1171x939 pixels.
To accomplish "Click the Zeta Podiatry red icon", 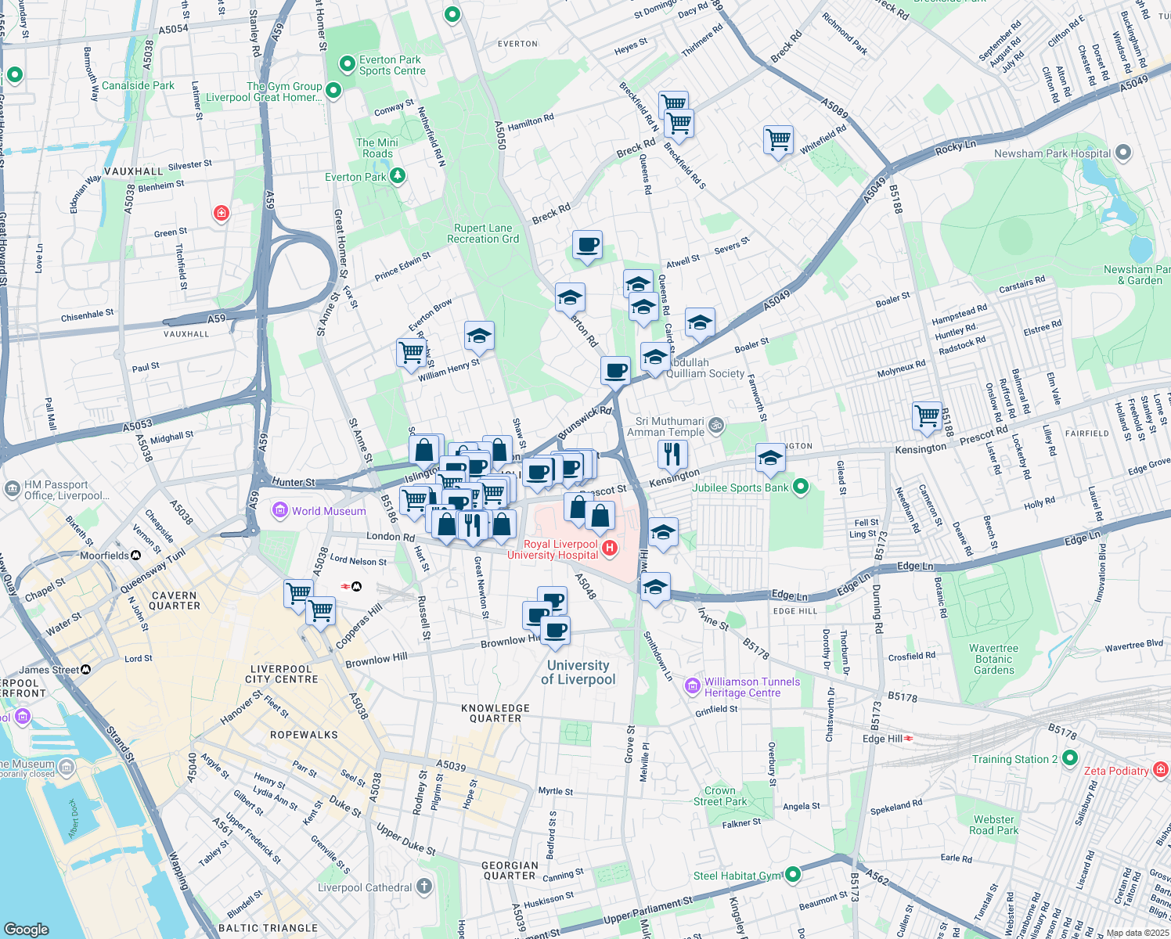I will tap(1161, 770).
